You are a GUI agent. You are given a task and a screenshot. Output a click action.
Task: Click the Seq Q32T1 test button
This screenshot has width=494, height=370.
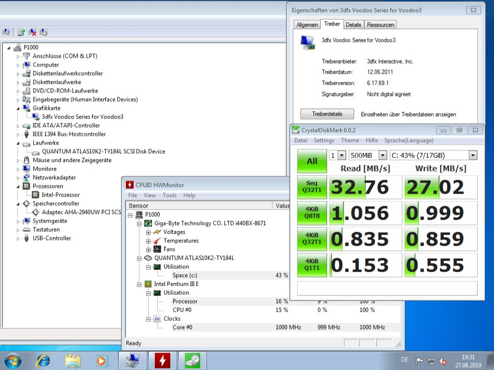(312, 187)
